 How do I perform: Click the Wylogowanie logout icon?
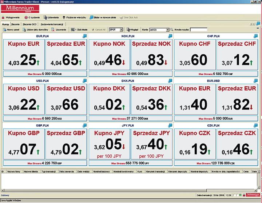click(3, 17)
